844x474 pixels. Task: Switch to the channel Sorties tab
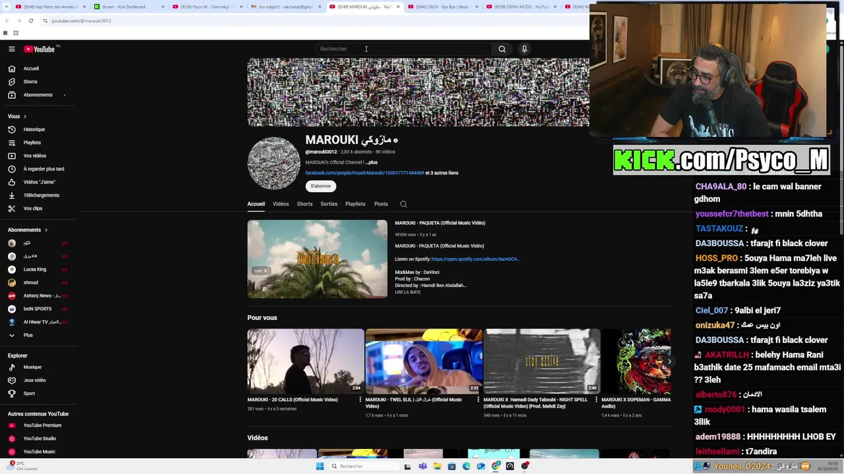[329, 204]
